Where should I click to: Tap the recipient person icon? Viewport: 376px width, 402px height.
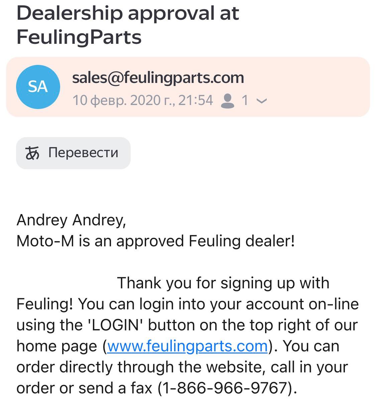point(228,101)
